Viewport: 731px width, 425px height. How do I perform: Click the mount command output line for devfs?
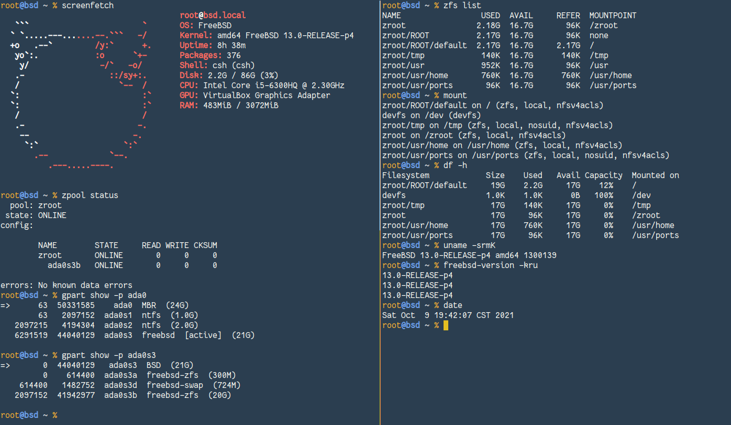coord(430,115)
